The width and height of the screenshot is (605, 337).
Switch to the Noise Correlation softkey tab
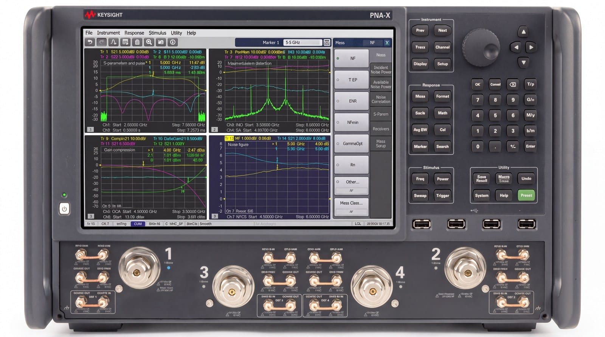pyautogui.click(x=381, y=99)
